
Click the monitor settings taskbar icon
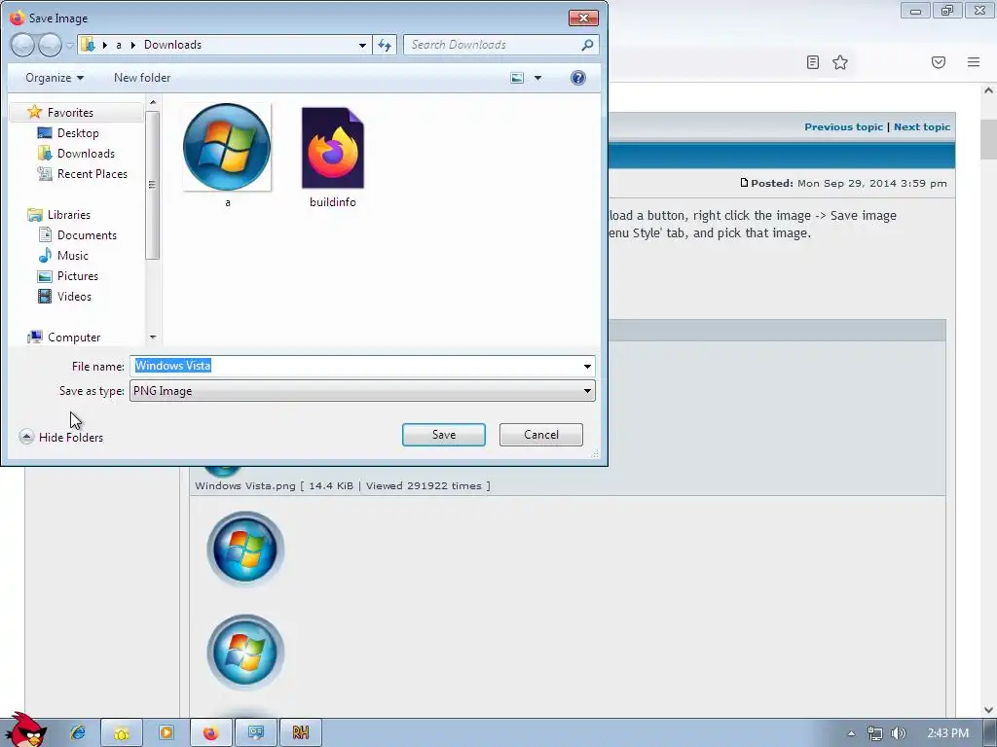[x=256, y=733]
